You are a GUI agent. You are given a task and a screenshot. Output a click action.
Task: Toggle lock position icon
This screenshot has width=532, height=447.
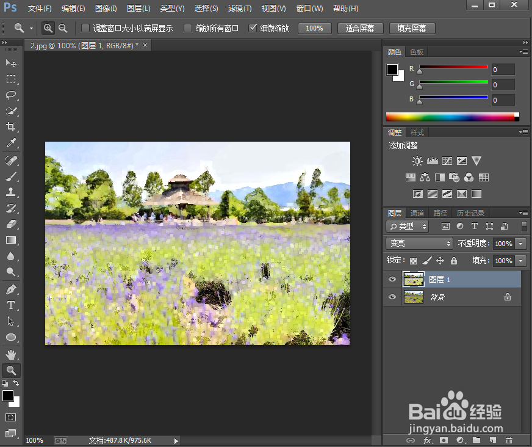pyautogui.click(x=440, y=261)
